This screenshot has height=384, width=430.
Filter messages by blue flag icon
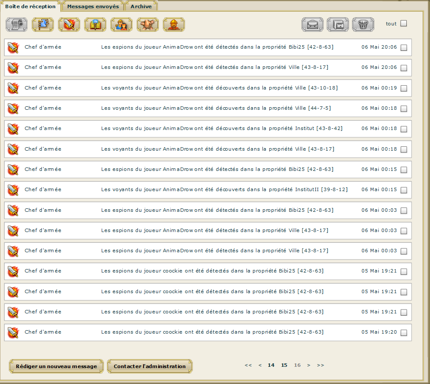point(43,25)
